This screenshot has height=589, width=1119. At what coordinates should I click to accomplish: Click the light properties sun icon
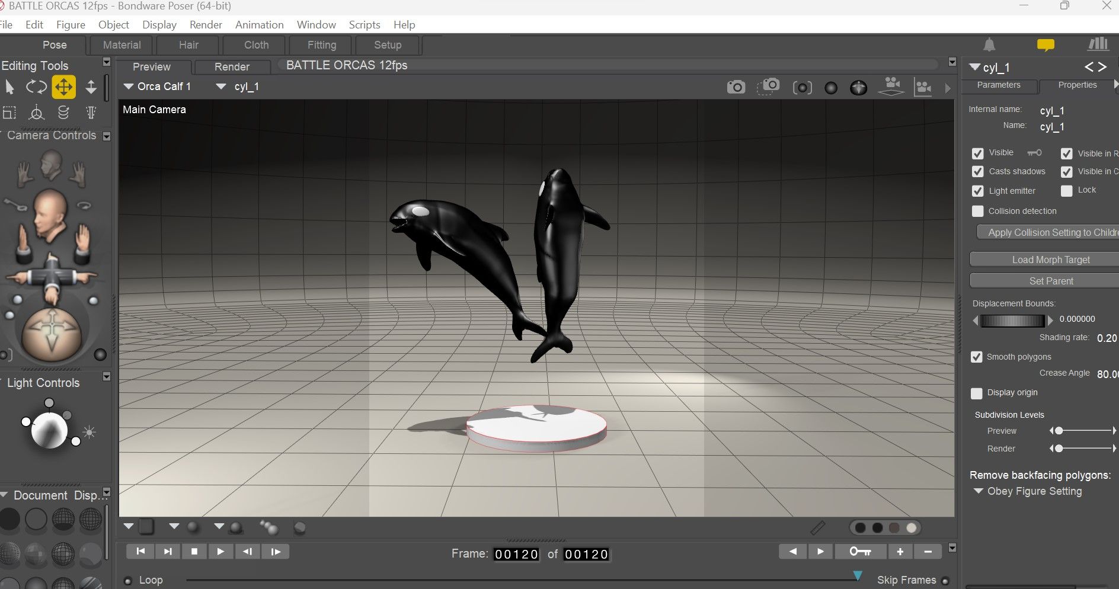pyautogui.click(x=89, y=432)
